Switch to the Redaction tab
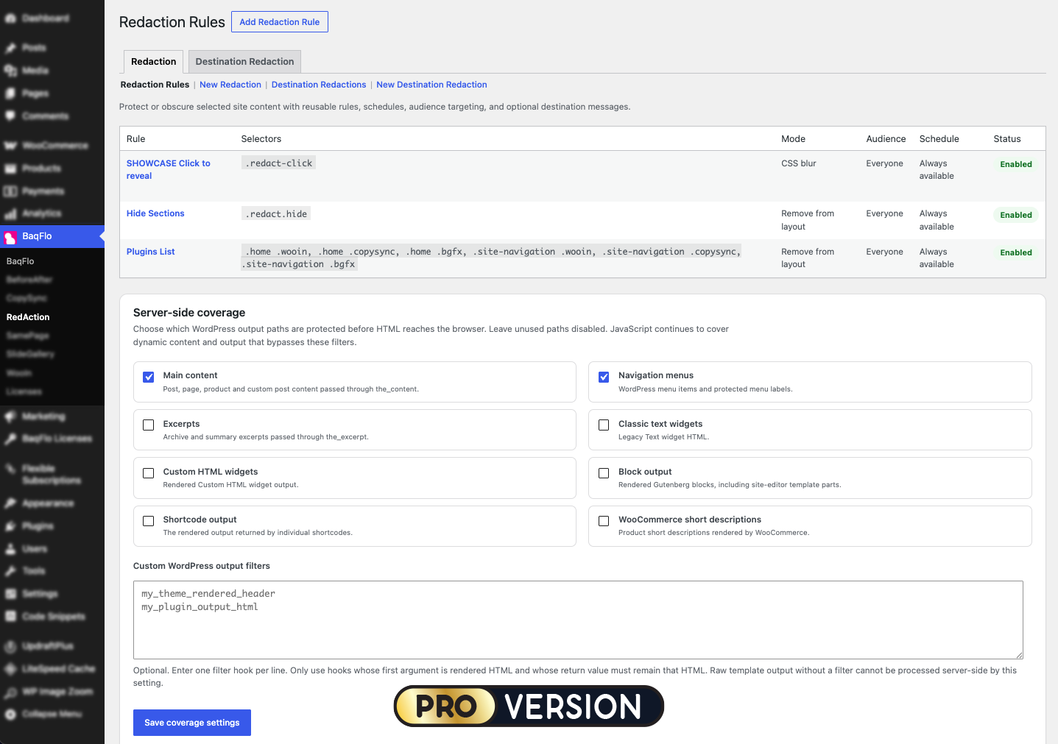The width and height of the screenshot is (1058, 744). click(x=153, y=62)
